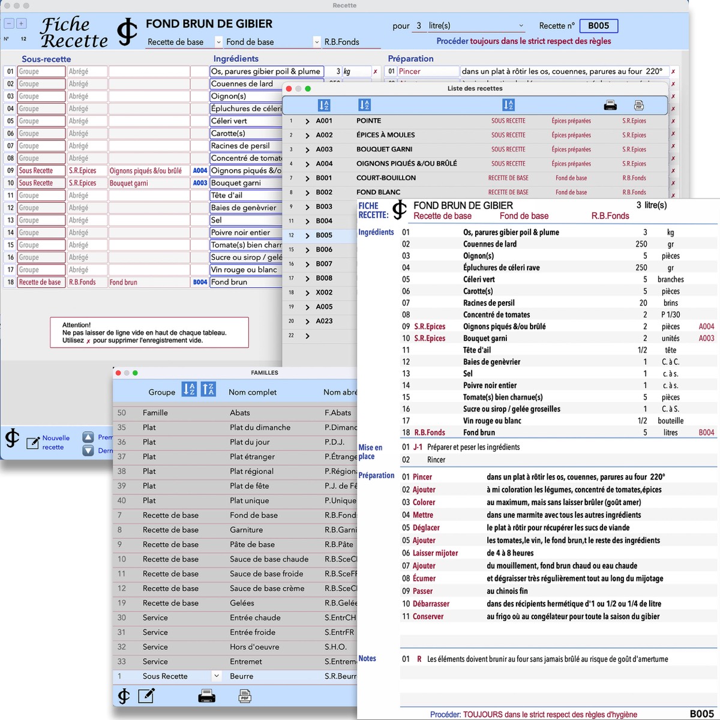Sort recipe list by code column A-Z

click(x=323, y=105)
